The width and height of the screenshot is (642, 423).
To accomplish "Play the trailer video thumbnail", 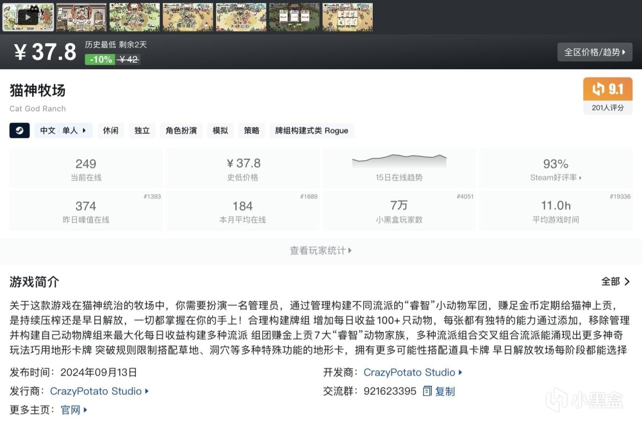I will pos(28,17).
